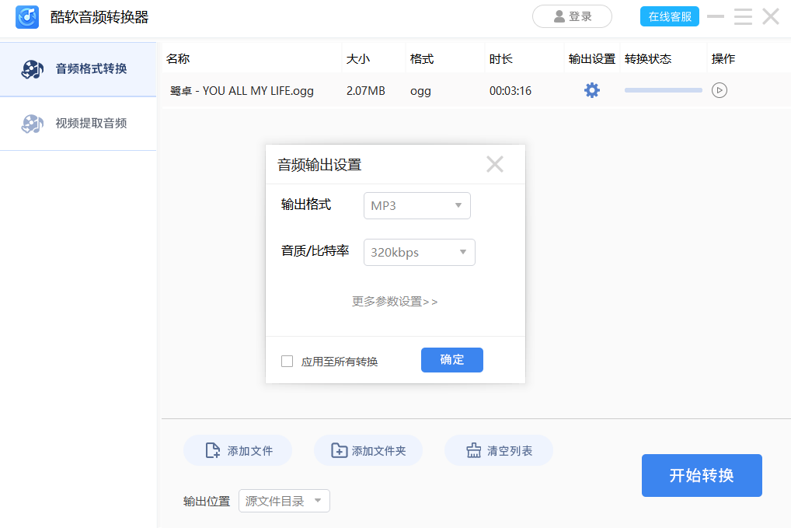This screenshot has width=791, height=528.
Task: Expand the output location dropdown
Action: point(284,501)
